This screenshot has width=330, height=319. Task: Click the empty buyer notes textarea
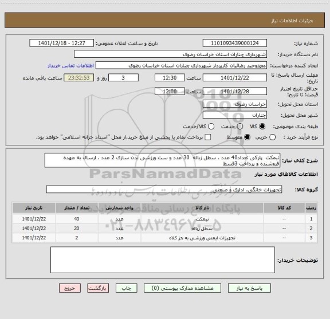(163, 260)
